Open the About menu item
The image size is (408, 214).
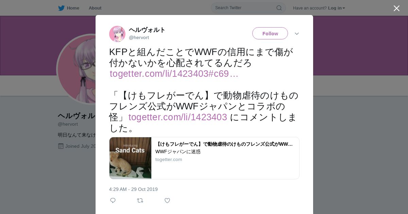(95, 8)
